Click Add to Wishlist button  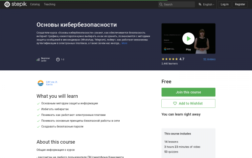[x=188, y=103]
